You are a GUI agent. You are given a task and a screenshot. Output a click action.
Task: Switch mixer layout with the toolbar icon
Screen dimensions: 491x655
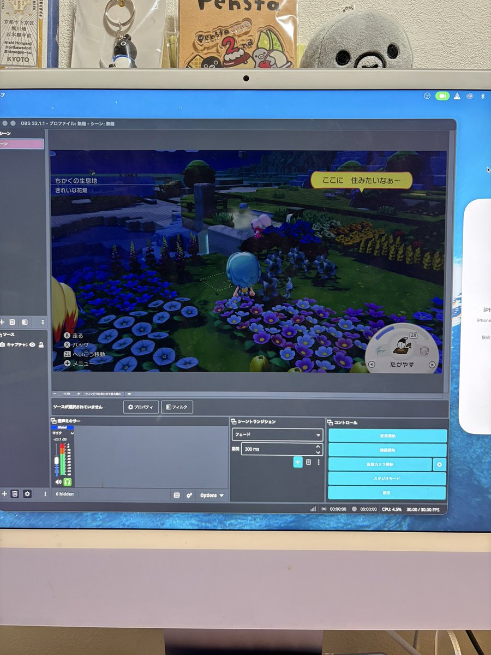(x=177, y=495)
